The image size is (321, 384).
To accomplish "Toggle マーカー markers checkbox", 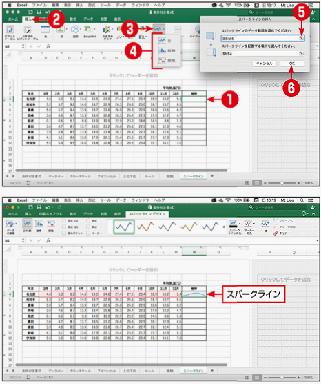I will click(88, 233).
